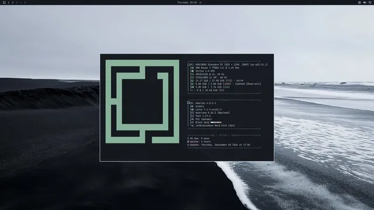Open the network icon at bar's right end

(370, 2)
